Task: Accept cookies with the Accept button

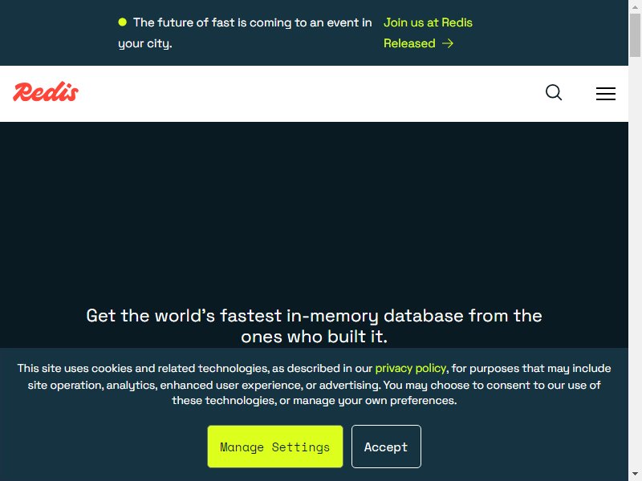Action: click(386, 447)
